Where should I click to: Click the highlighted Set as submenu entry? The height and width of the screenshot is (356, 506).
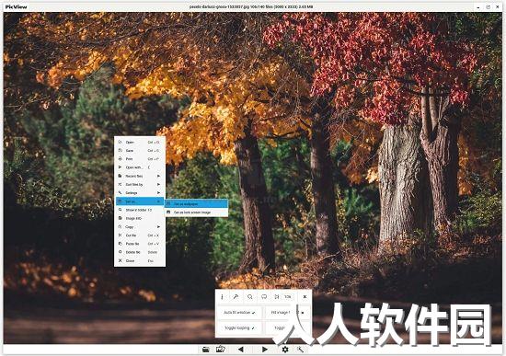click(x=140, y=201)
